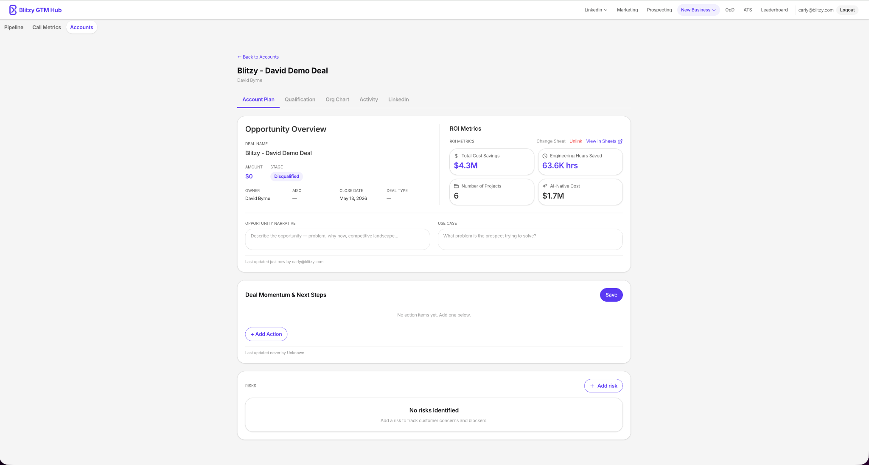Image resolution: width=869 pixels, height=465 pixels.
Task: Click the plus icon in Add risk
Action: point(592,386)
